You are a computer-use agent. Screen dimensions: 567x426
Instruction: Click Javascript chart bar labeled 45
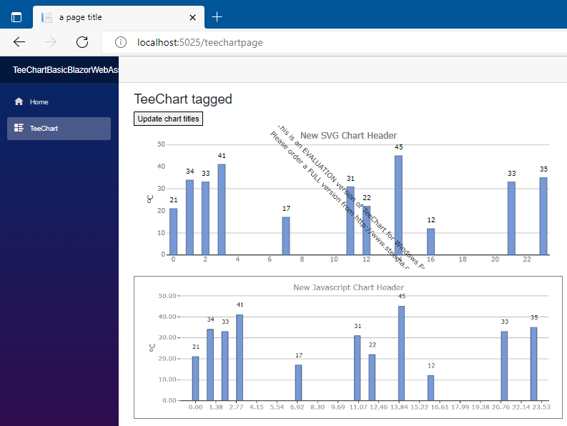[401, 353]
